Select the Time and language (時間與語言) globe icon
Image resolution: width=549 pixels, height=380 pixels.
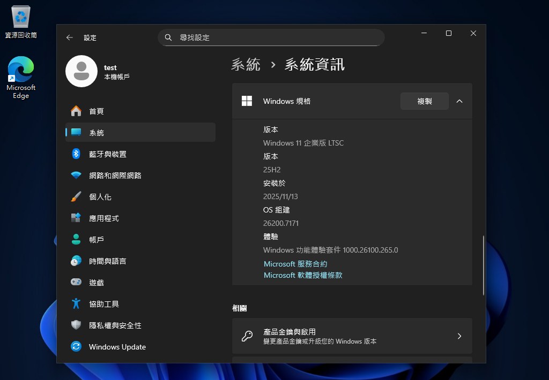coord(76,261)
